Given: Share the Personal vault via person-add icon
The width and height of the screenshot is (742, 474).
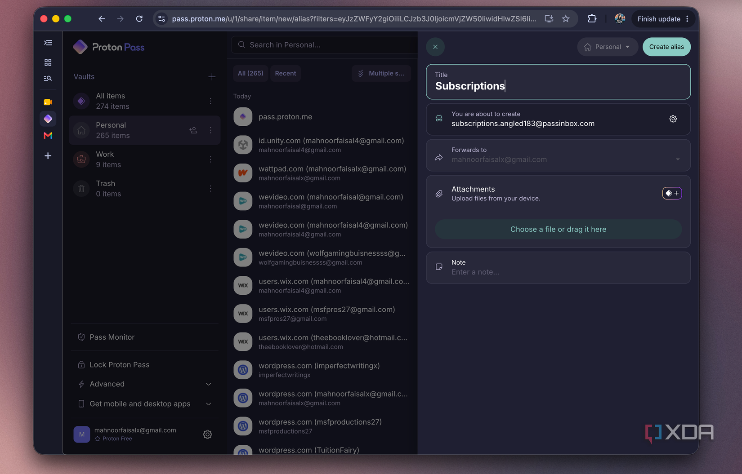Looking at the screenshot, I should point(193,130).
